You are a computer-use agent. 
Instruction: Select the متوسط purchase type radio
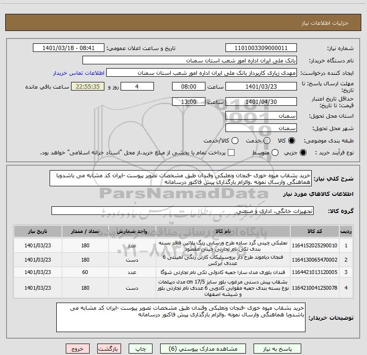pyautogui.click(x=275, y=152)
